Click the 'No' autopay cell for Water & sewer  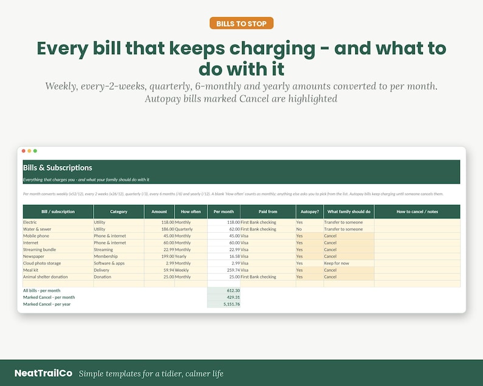pos(310,229)
